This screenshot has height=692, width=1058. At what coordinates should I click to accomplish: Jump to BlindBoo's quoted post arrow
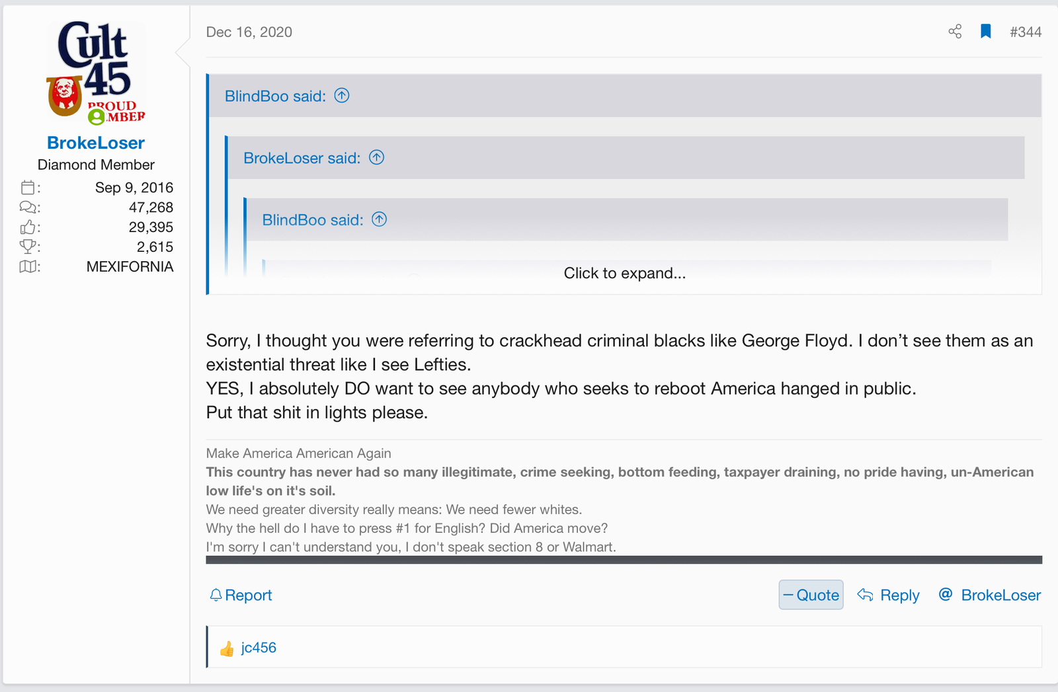(x=342, y=96)
